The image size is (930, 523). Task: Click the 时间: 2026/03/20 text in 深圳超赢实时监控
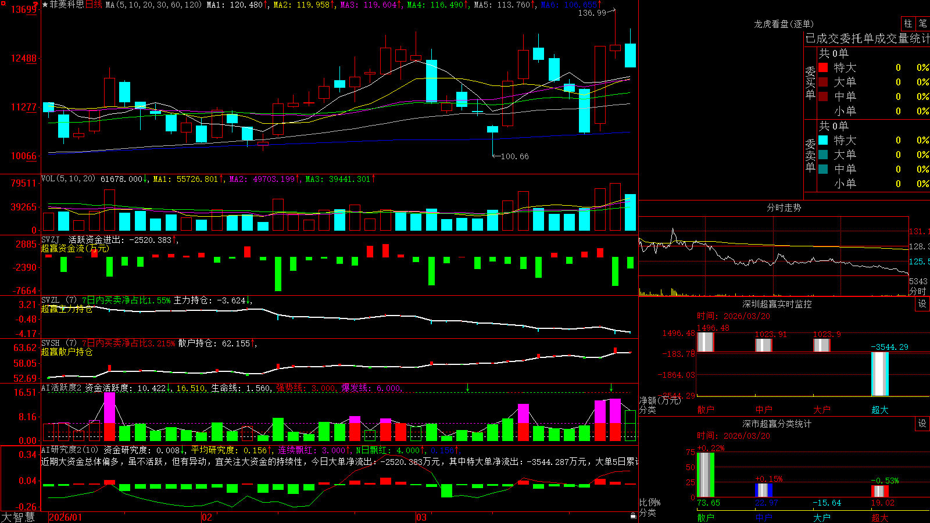[734, 316]
